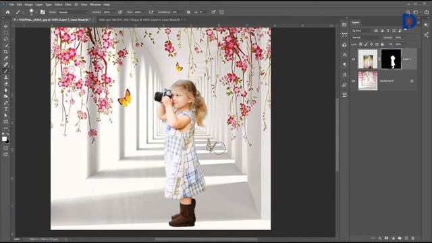Select the Lasso tool
Screen dimensions: 432x243
[6, 39]
